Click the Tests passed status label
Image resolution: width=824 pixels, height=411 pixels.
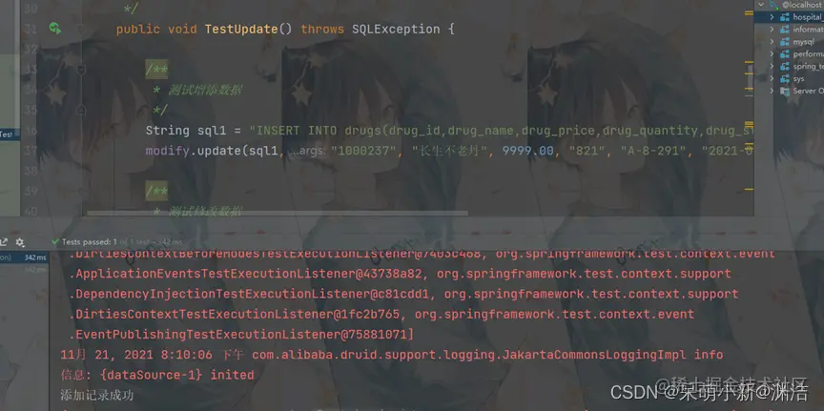pyautogui.click(x=90, y=242)
